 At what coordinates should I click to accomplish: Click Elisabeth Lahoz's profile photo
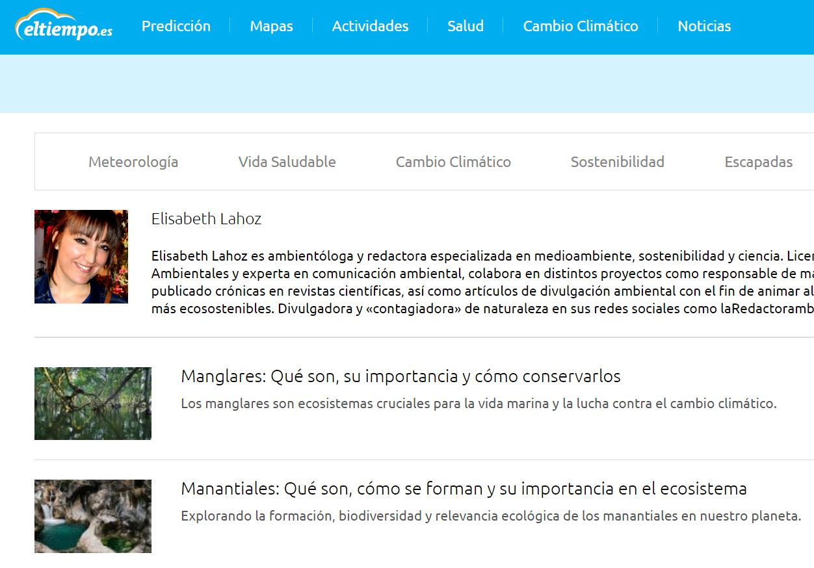tap(81, 257)
